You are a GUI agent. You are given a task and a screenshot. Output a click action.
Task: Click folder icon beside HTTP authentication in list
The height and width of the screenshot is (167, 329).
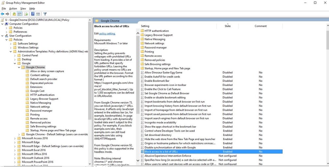[x=142, y=31]
